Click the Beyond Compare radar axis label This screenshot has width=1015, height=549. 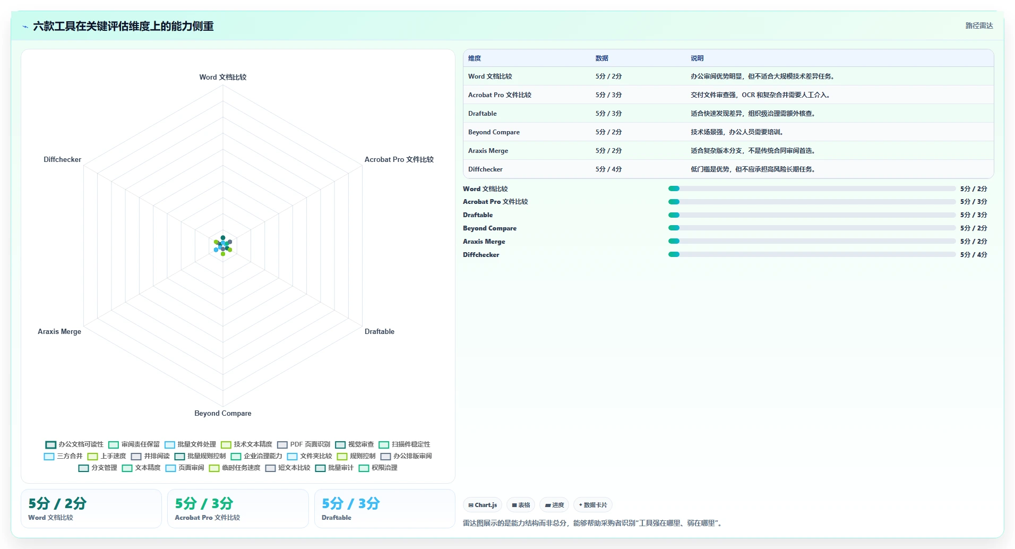[223, 413]
